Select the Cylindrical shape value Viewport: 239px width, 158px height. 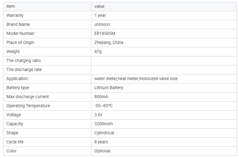click(104, 133)
